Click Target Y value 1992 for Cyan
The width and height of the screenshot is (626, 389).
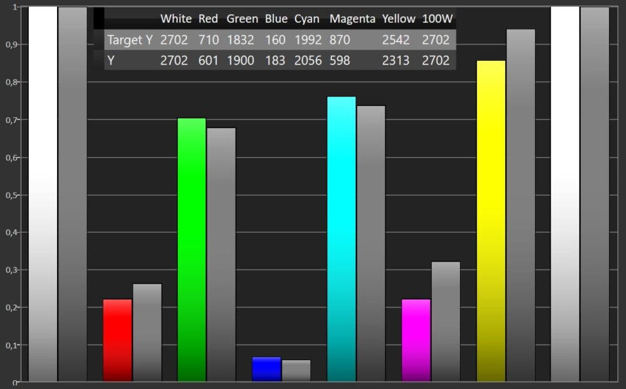(x=308, y=40)
